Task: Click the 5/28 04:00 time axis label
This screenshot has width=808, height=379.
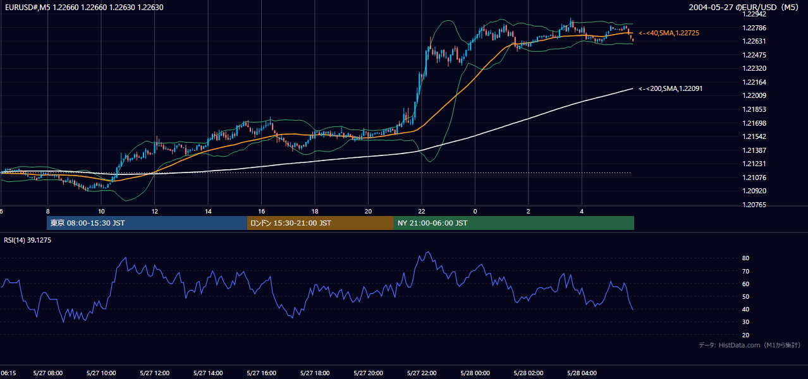Action: point(582,373)
